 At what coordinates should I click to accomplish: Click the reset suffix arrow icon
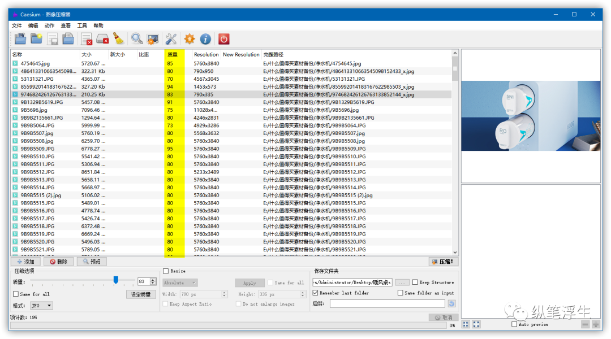click(451, 303)
